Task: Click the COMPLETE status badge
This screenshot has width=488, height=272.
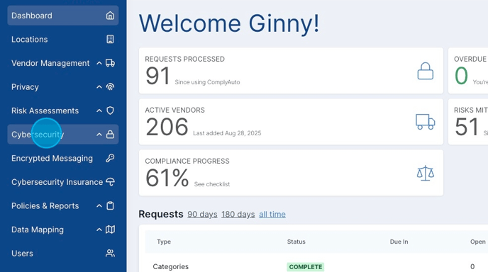Action: tap(305, 267)
